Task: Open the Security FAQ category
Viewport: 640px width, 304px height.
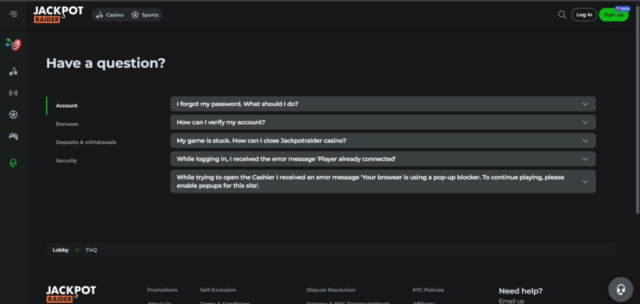Action: pyautogui.click(x=66, y=161)
